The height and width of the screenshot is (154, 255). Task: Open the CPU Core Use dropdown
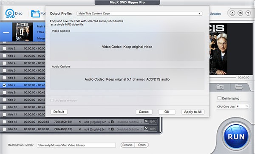[242, 106]
